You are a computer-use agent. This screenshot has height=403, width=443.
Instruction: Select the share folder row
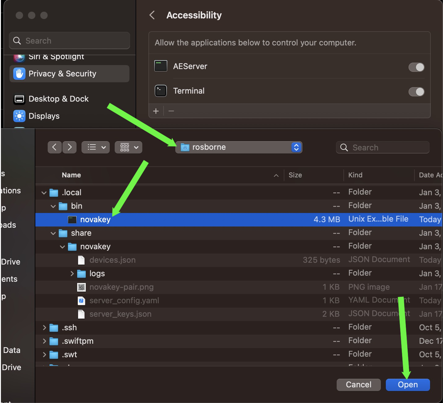point(239,233)
